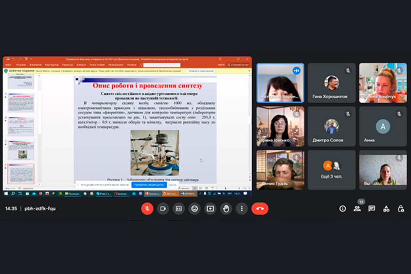Open the Windows notification center icon

tap(245, 194)
